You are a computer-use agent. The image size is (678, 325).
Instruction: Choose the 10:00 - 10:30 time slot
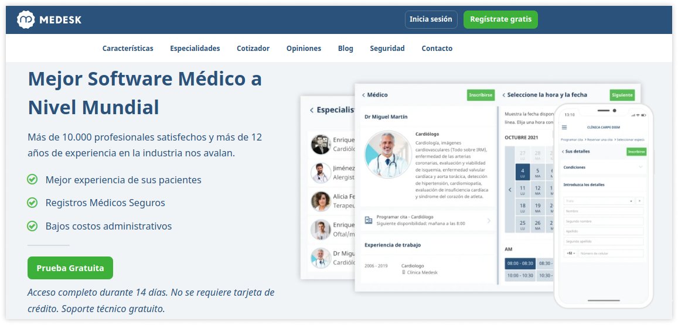click(520, 275)
